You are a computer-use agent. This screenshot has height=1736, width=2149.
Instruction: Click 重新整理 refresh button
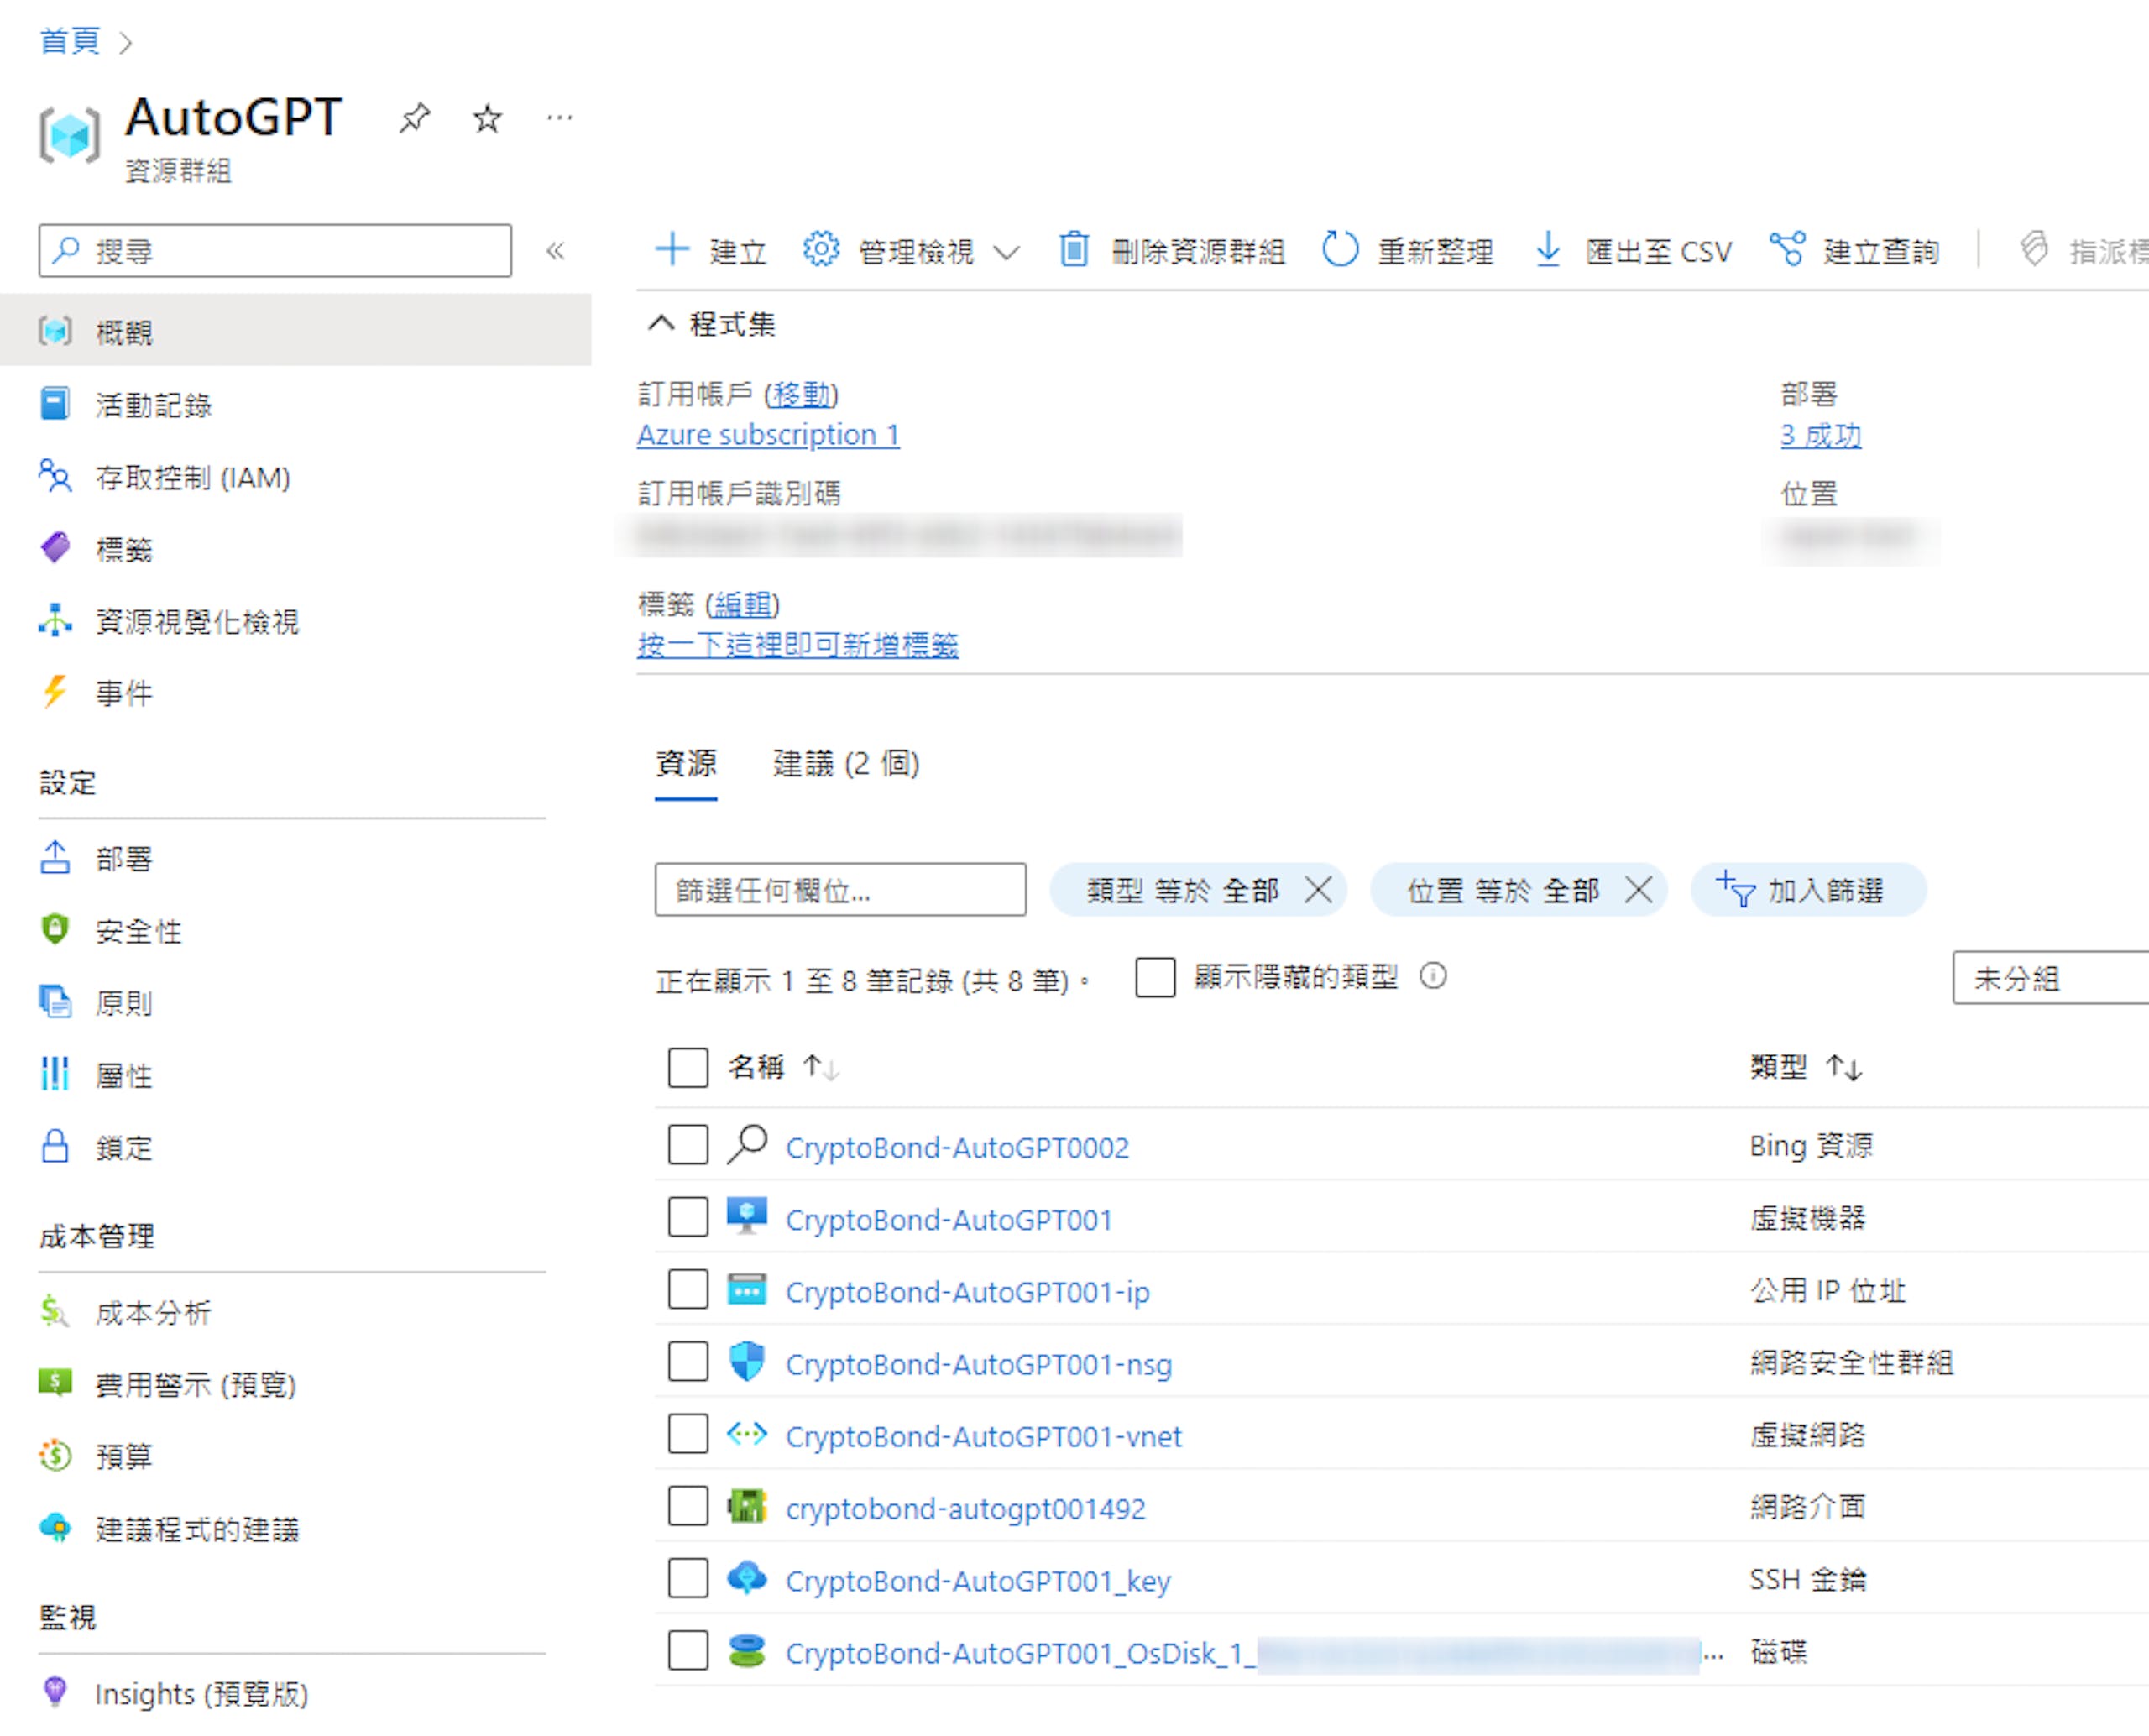pyautogui.click(x=1408, y=251)
